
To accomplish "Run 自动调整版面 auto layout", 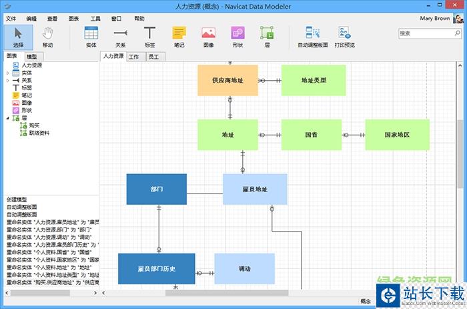I will coord(313,37).
